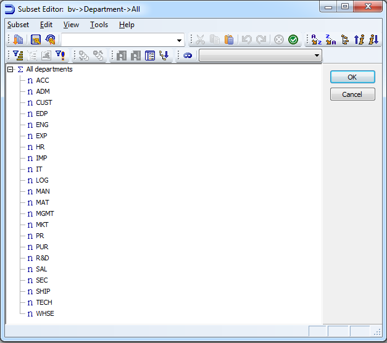Click the grayed Filter by view extract icon
The image size is (387, 343).
(x=46, y=56)
